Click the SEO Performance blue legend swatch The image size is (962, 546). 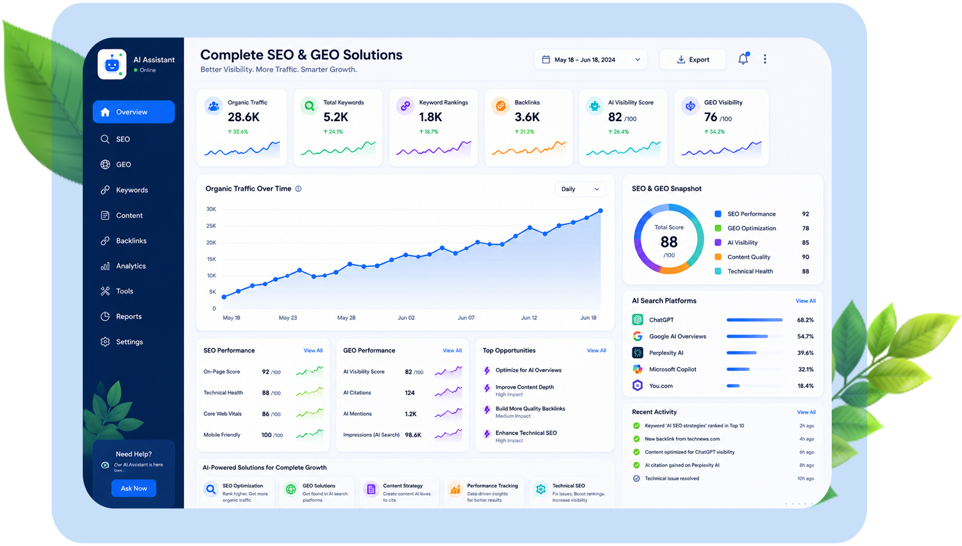coord(718,214)
